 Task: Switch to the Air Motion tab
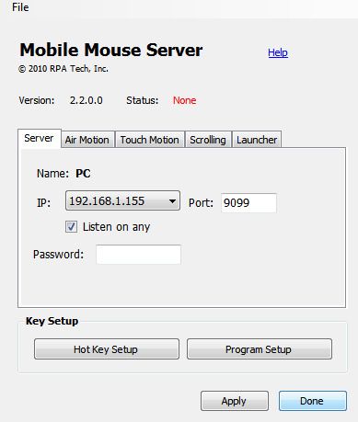pyautogui.click(x=87, y=140)
